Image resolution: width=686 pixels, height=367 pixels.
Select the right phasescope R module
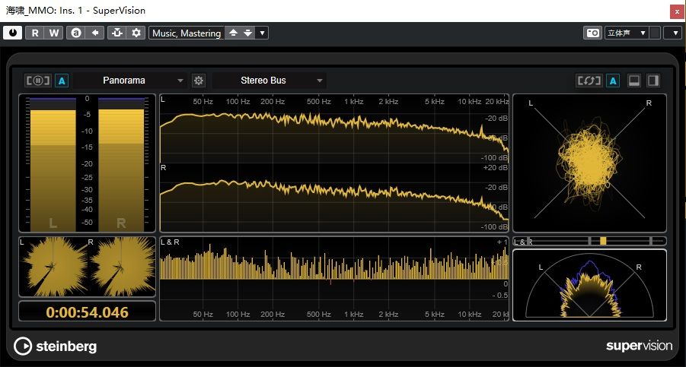(x=122, y=267)
